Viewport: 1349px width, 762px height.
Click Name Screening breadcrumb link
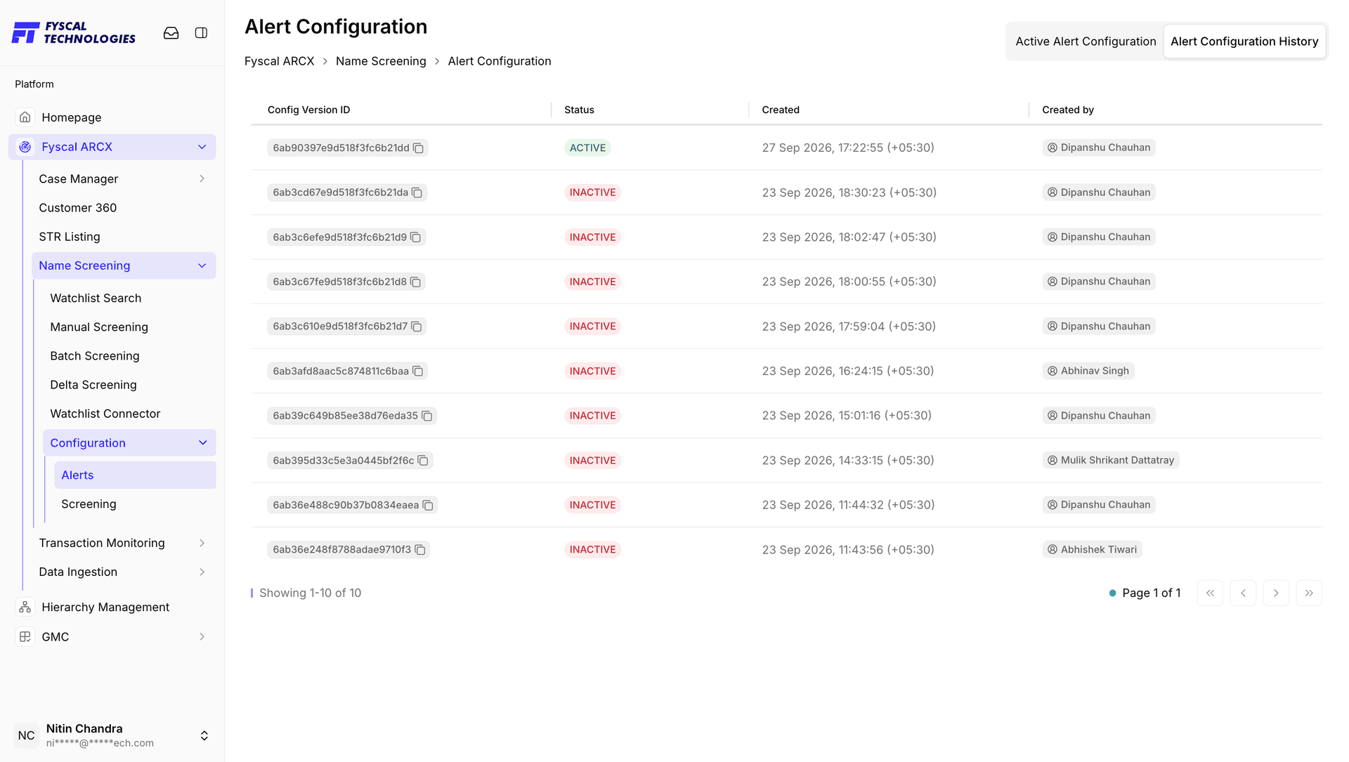pos(381,61)
